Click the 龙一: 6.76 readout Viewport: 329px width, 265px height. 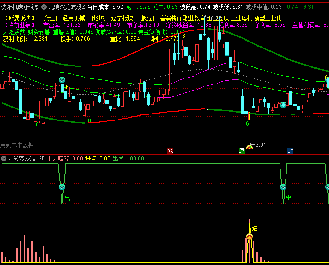pyautogui.click(x=138, y=7)
